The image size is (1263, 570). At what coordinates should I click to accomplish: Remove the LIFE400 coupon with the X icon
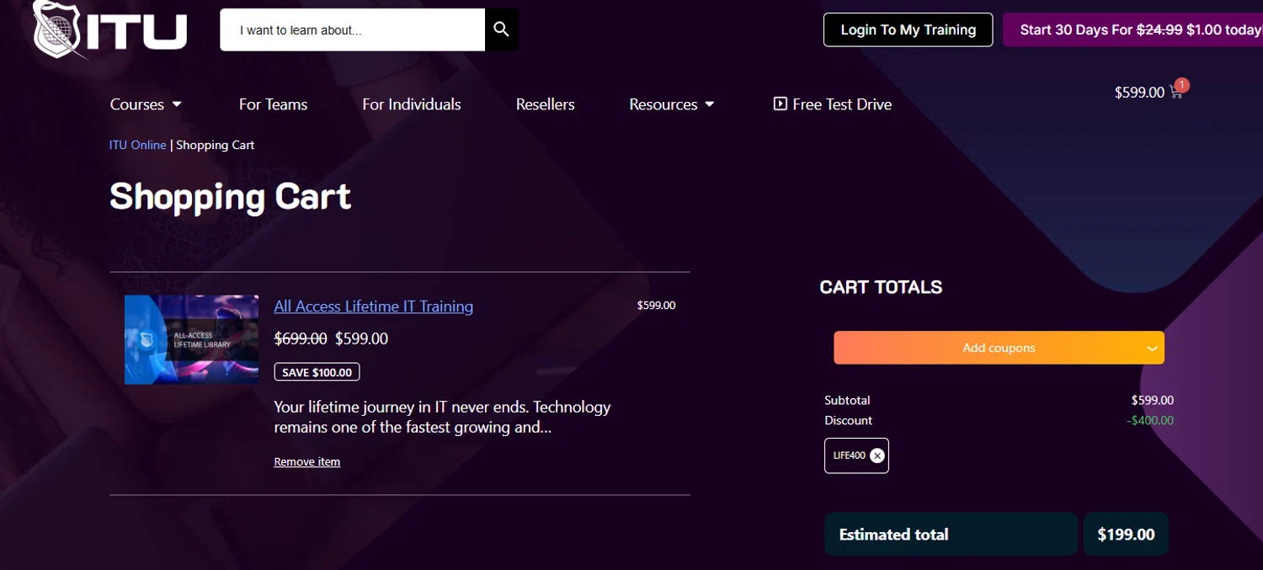coord(877,455)
